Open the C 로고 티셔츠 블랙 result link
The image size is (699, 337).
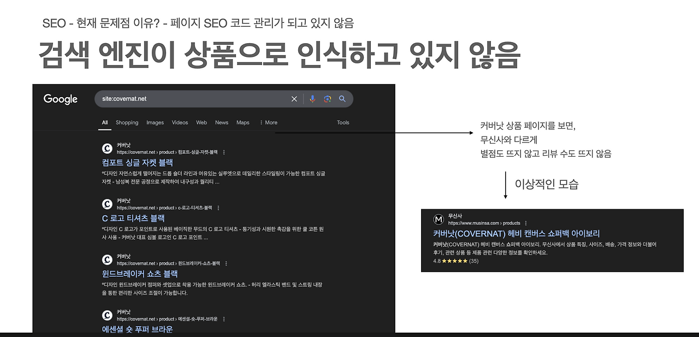coord(133,218)
